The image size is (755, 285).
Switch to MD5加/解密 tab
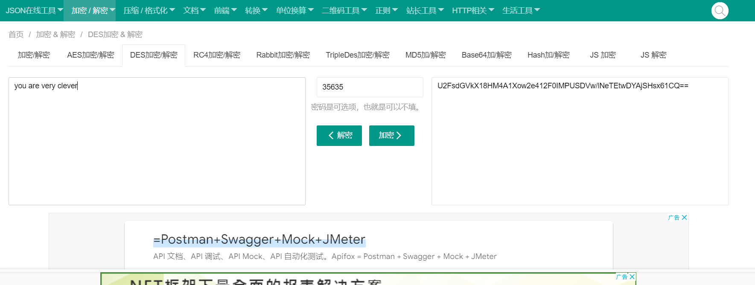(x=426, y=55)
